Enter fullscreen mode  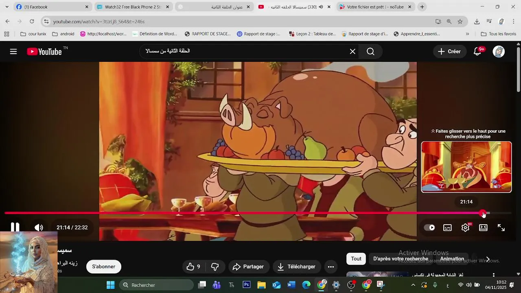pyautogui.click(x=501, y=227)
